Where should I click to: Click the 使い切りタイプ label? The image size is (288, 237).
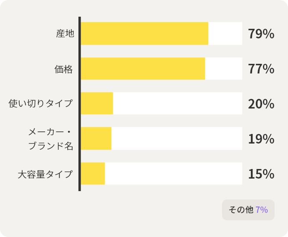pos(41,103)
